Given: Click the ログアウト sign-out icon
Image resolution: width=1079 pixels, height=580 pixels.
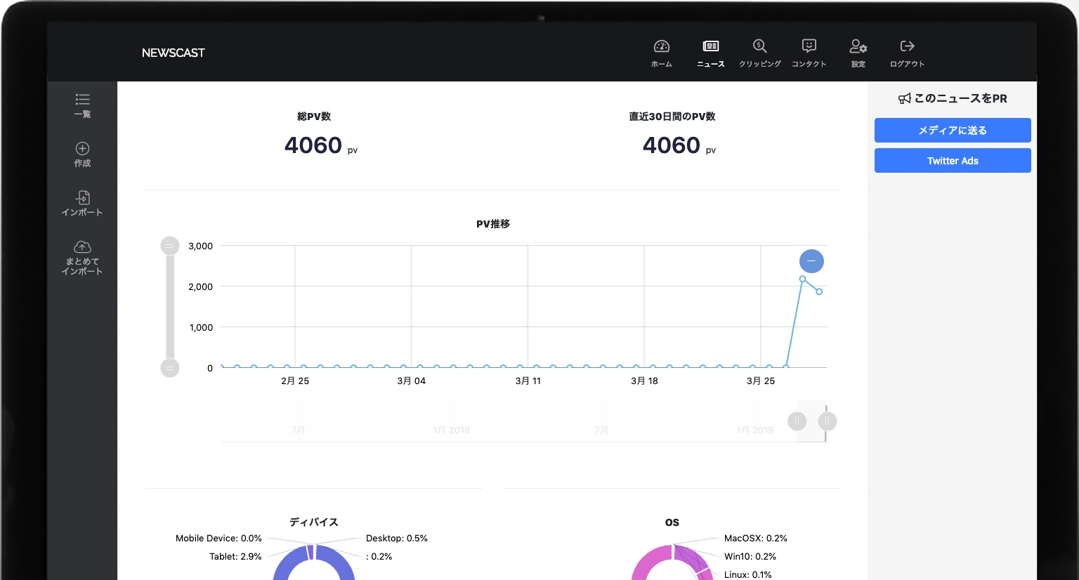Looking at the screenshot, I should pos(907,47).
